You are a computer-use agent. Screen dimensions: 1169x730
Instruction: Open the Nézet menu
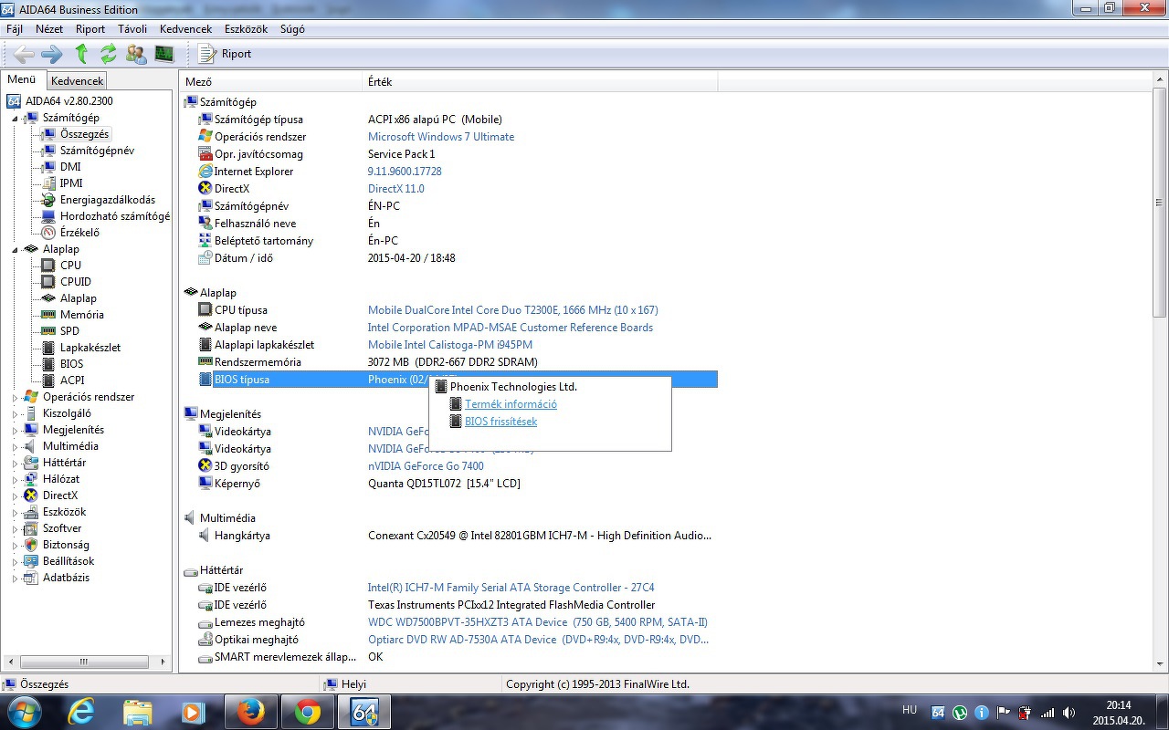pos(49,29)
